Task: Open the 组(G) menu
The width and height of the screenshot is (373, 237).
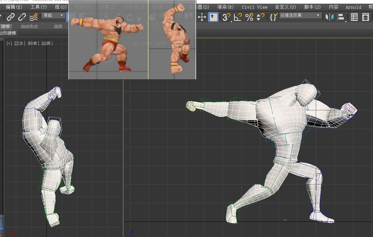Action: pyautogui.click(x=61, y=7)
